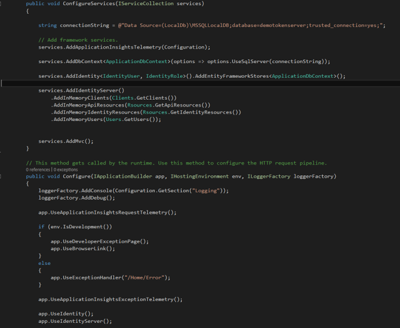Click the .AddInMemoryApiResources call
Viewport: 400px width, 328px height.
[x=87, y=105]
